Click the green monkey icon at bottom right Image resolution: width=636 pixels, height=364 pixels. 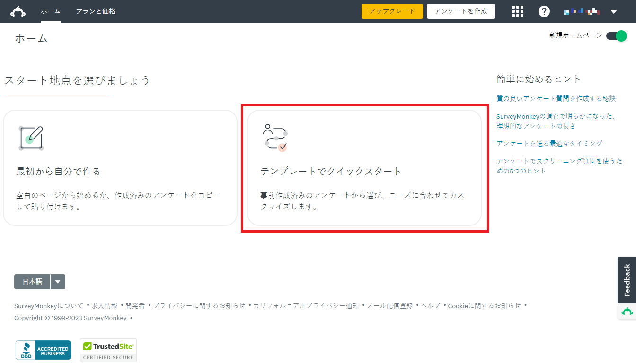click(627, 311)
